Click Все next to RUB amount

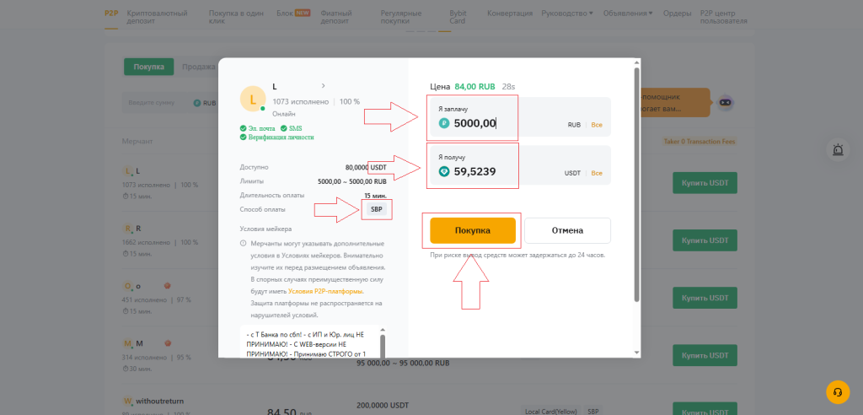click(x=597, y=125)
